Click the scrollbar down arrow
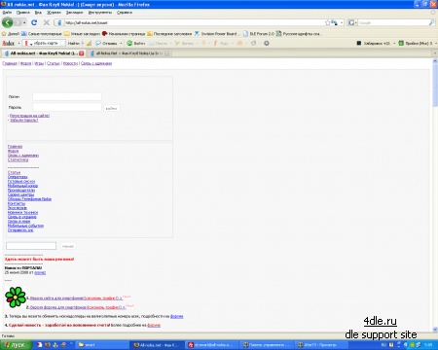438x350 pixels. pyautogui.click(x=435, y=330)
